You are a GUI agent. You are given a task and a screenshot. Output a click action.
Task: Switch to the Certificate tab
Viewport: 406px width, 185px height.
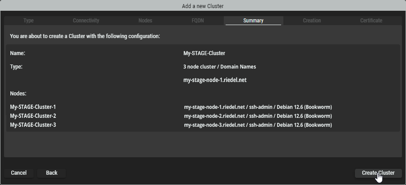click(371, 21)
